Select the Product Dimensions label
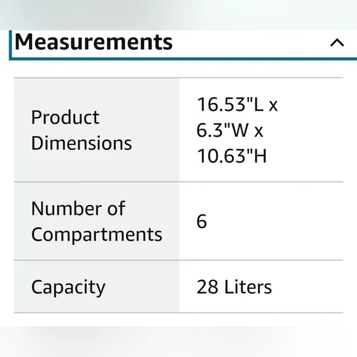The height and width of the screenshot is (357, 357). tap(81, 130)
